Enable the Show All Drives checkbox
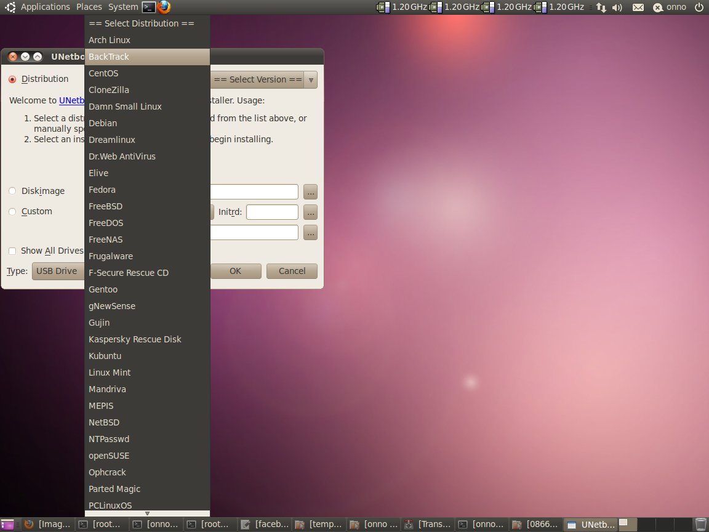The width and height of the screenshot is (709, 532). tap(12, 251)
